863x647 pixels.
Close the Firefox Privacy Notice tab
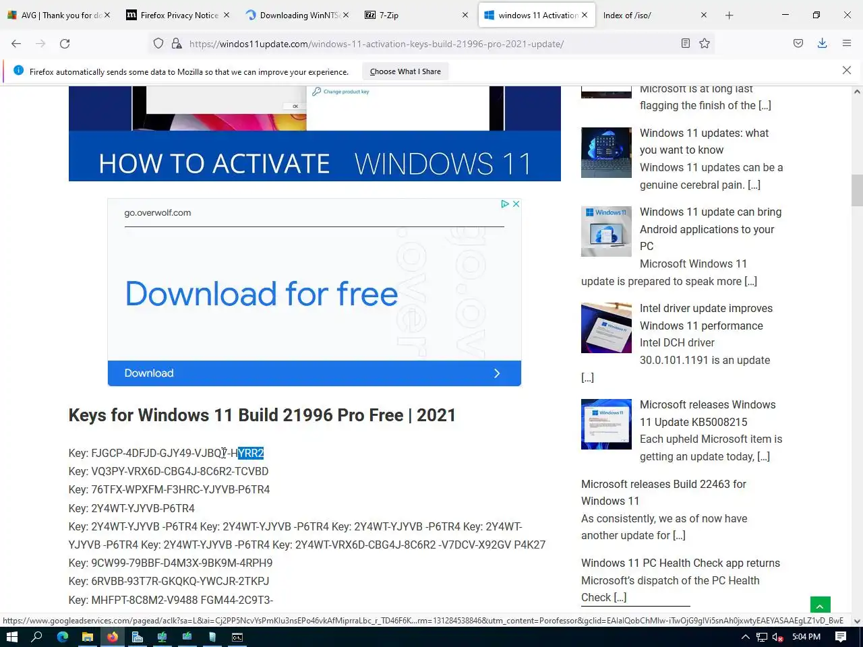(x=227, y=15)
